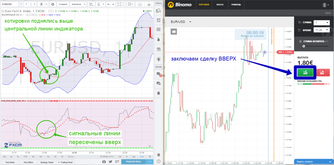Click the PUBLISH IDEA button
The height and width of the screenshot is (165, 334).
pos(133,162)
